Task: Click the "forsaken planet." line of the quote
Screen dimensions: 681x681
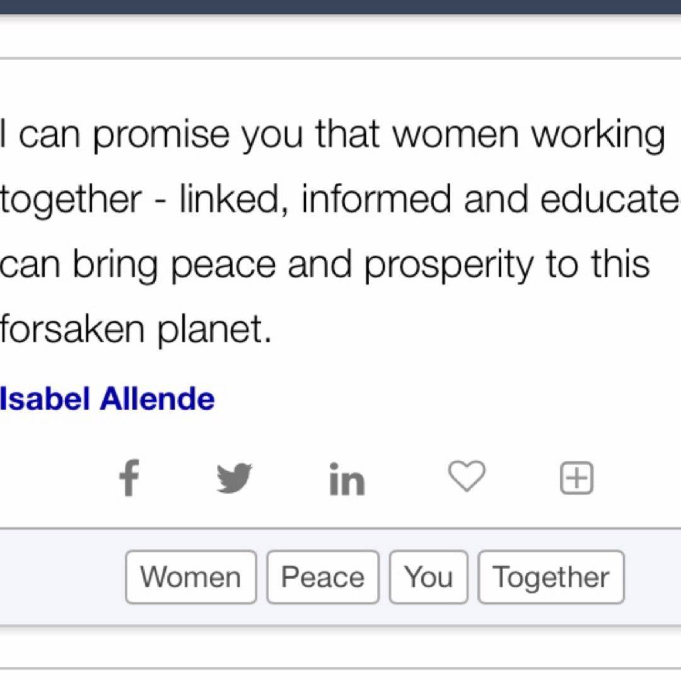Action: coord(136,329)
